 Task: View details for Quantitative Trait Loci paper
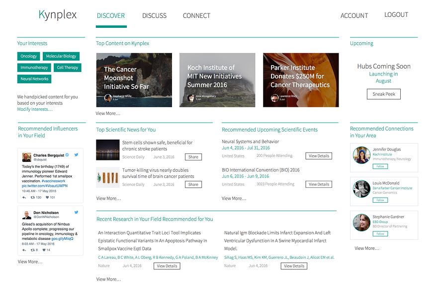point(167,266)
